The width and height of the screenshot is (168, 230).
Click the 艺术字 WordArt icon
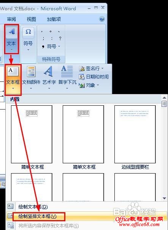(x=48, y=71)
